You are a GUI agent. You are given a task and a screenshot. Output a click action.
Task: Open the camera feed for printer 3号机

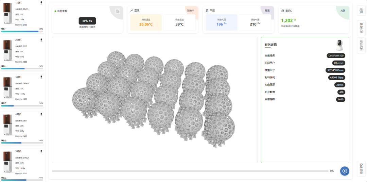click(x=41, y=77)
